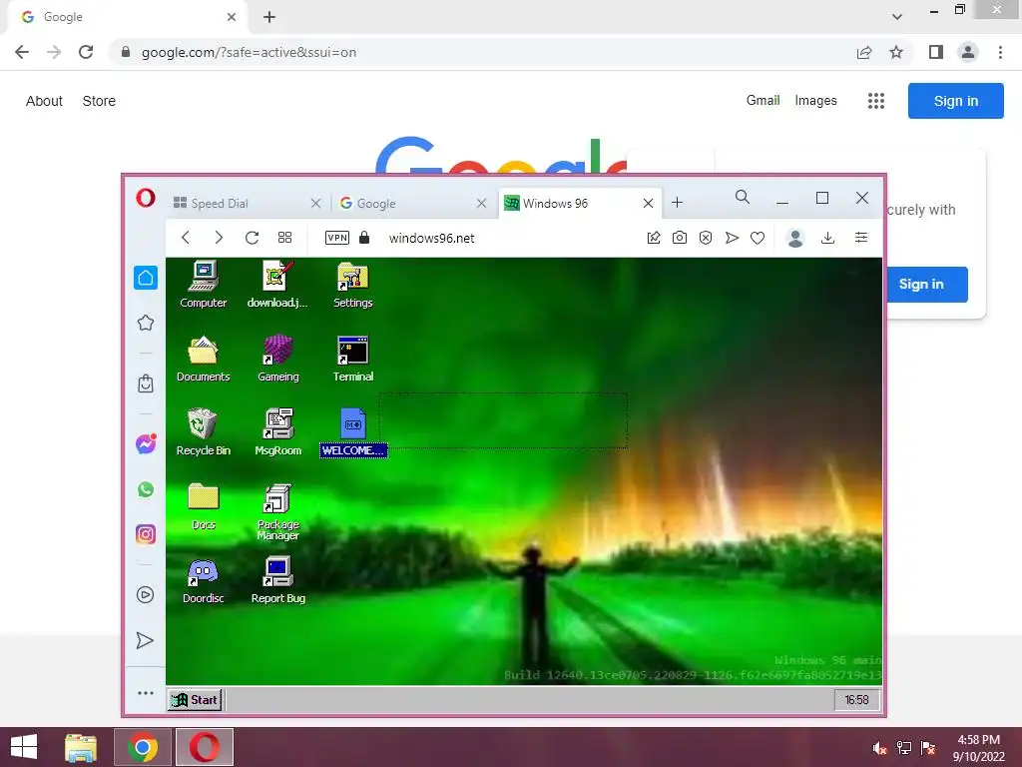1022x767 pixels.
Task: Go forward in the Opera browser
Action: (219, 238)
